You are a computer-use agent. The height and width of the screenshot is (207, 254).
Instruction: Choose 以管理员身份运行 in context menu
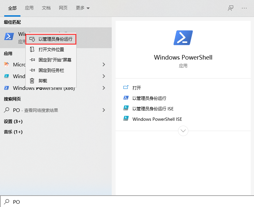[51, 39]
